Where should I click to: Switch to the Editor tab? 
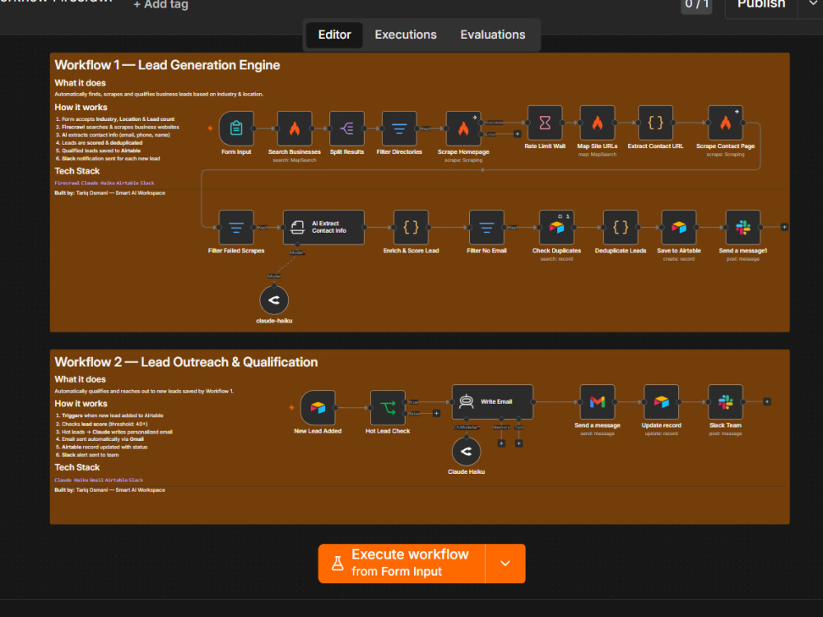pos(334,35)
